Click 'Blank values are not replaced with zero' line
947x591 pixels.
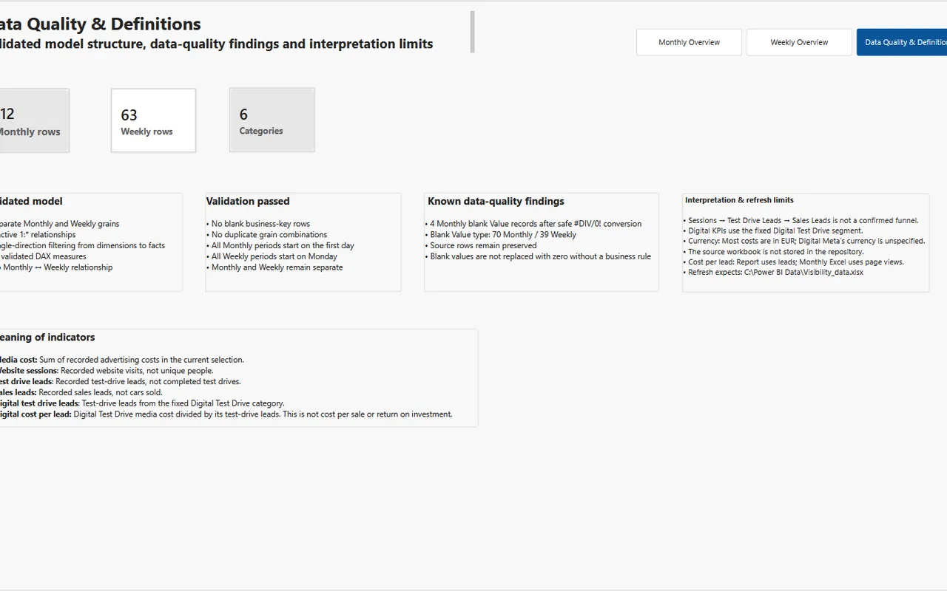coord(538,256)
